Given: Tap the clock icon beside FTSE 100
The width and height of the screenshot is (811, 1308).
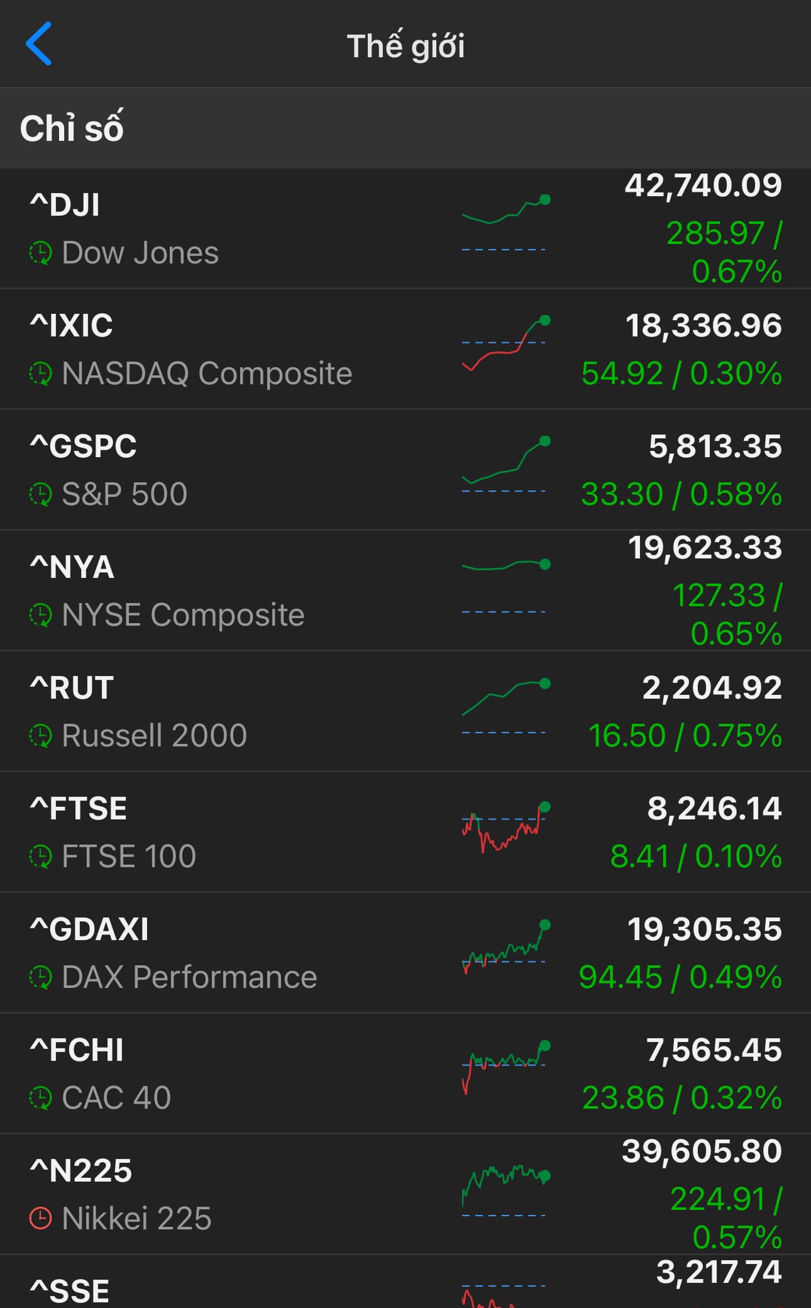Looking at the screenshot, I should click(41, 857).
